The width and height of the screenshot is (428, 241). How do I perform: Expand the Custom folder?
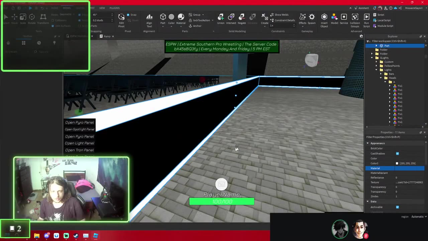[376, 62]
